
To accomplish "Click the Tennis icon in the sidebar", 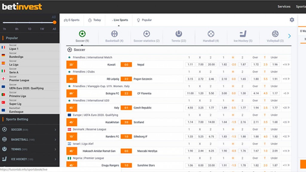I will 4,149.
